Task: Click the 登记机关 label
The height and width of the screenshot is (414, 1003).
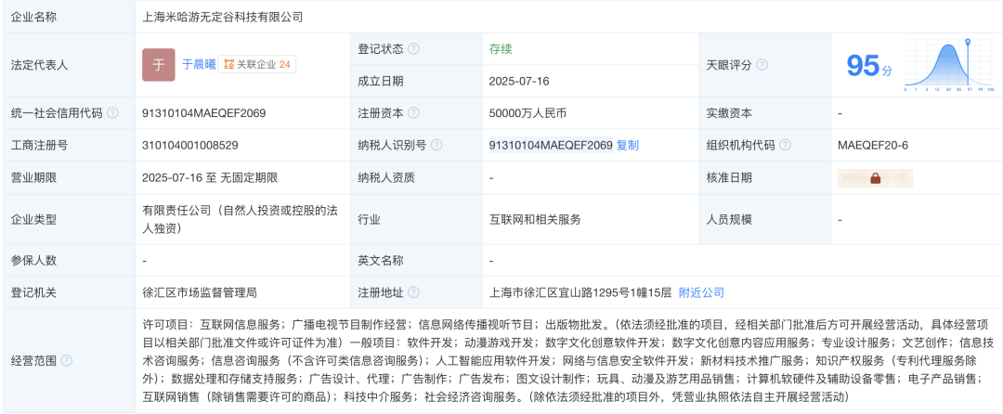Action: (x=34, y=292)
